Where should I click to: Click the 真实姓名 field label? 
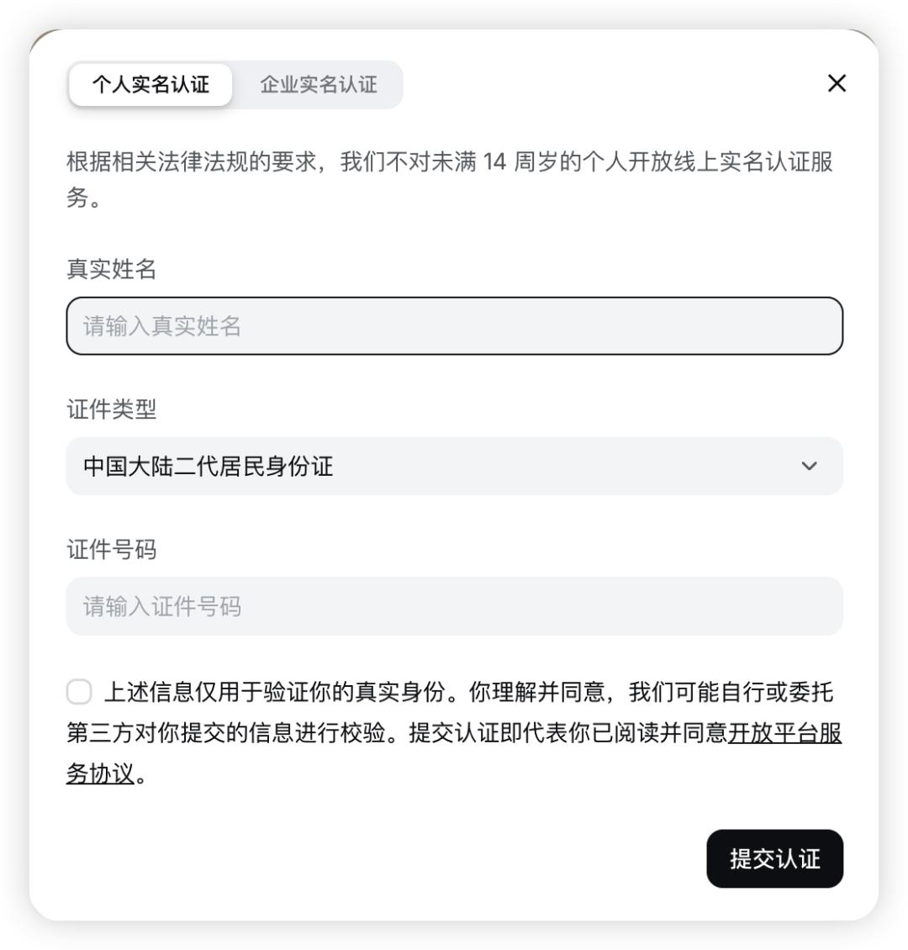point(112,269)
